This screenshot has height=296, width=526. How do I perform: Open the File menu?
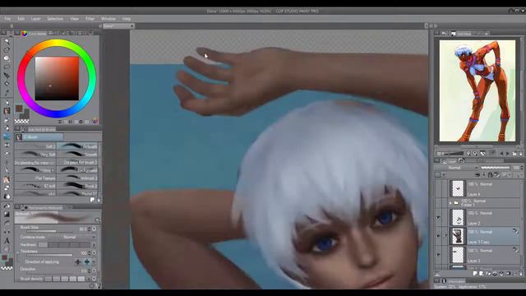[x=7, y=19]
